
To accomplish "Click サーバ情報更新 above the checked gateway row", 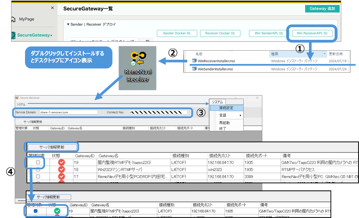I will pyautogui.click(x=49, y=197).
